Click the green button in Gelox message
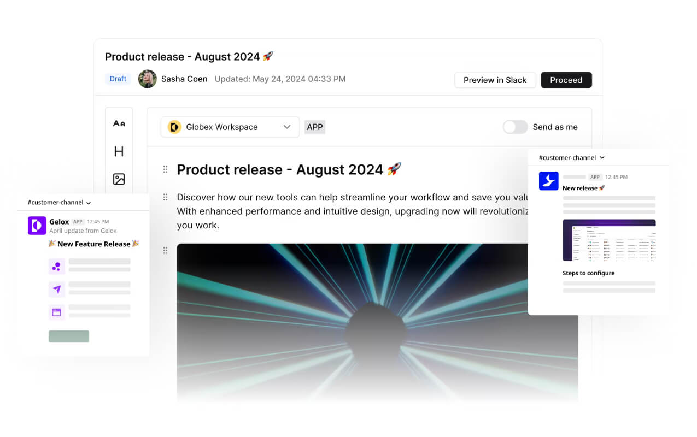The height and width of the screenshot is (437, 697). coord(69,336)
